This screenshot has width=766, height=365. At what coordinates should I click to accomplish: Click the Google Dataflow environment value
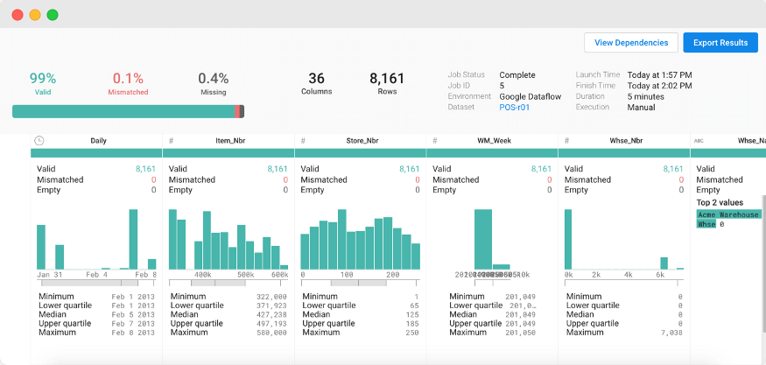tap(530, 97)
